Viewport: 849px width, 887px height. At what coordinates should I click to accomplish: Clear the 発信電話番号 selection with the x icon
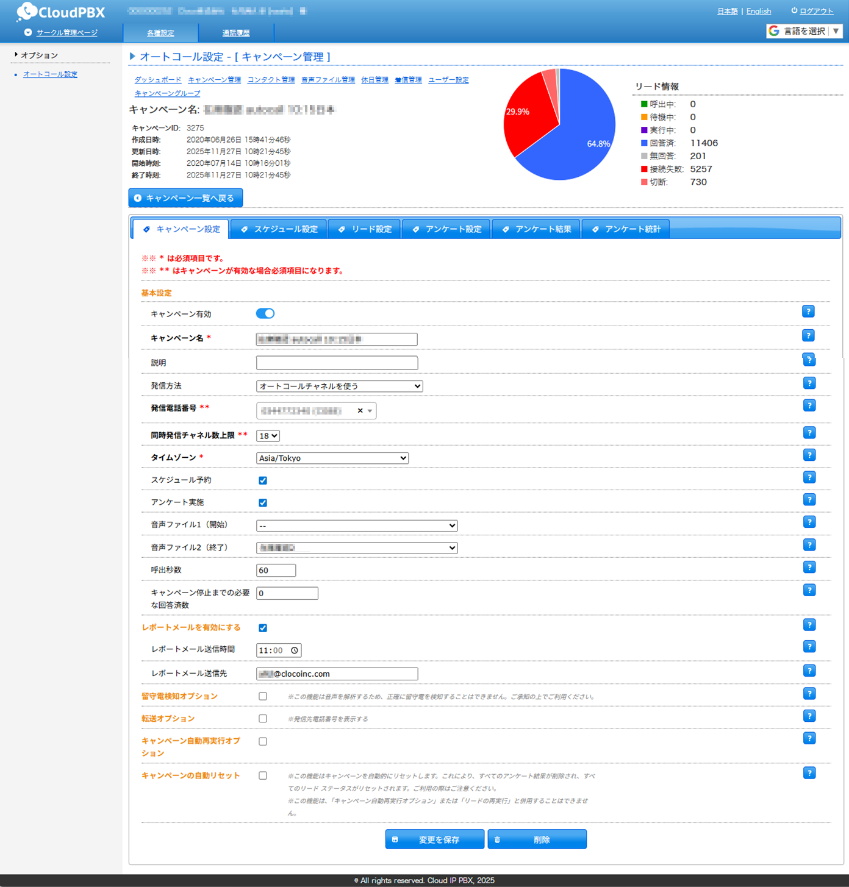[360, 411]
